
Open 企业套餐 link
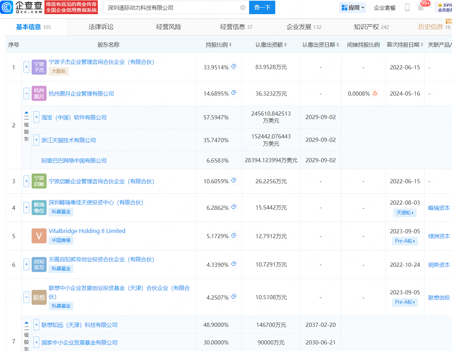coord(385,8)
